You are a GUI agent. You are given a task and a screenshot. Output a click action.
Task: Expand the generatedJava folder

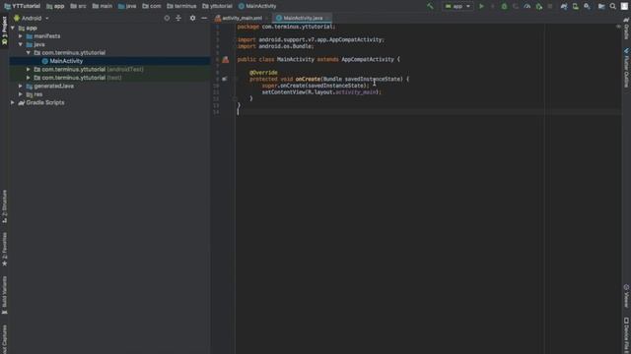[21, 86]
